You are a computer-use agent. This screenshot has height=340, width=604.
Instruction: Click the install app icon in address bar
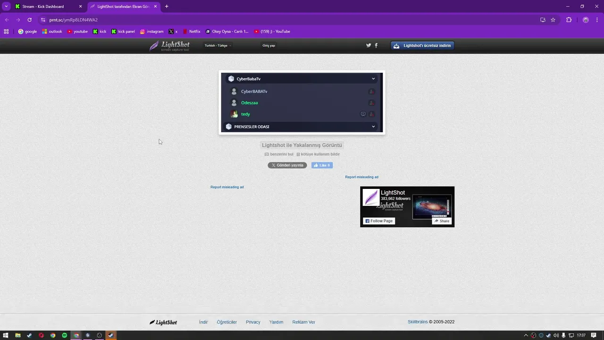(543, 20)
